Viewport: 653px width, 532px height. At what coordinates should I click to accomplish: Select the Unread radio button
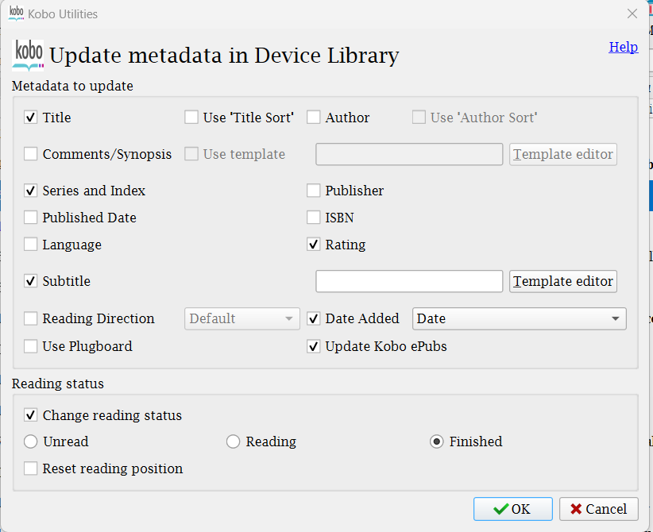coord(31,441)
